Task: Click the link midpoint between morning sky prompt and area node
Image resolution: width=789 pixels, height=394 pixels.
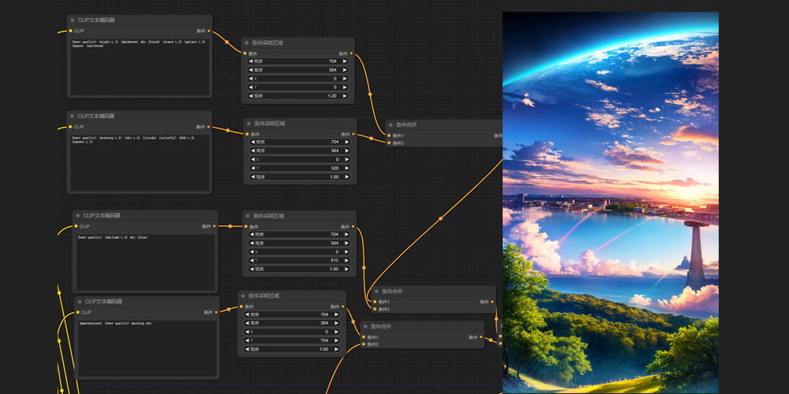Action: pyautogui.click(x=228, y=309)
